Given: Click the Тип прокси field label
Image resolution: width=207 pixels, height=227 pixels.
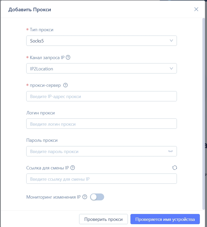Looking at the screenshot, I should click(42, 30).
